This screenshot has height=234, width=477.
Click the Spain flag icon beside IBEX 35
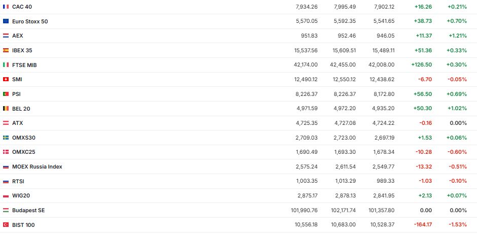pos(6,50)
